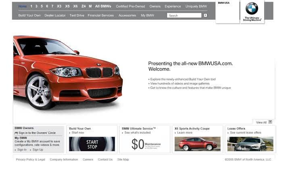Click 'Explore the newly-enhanced Build Your Own tool'

(x=183, y=79)
